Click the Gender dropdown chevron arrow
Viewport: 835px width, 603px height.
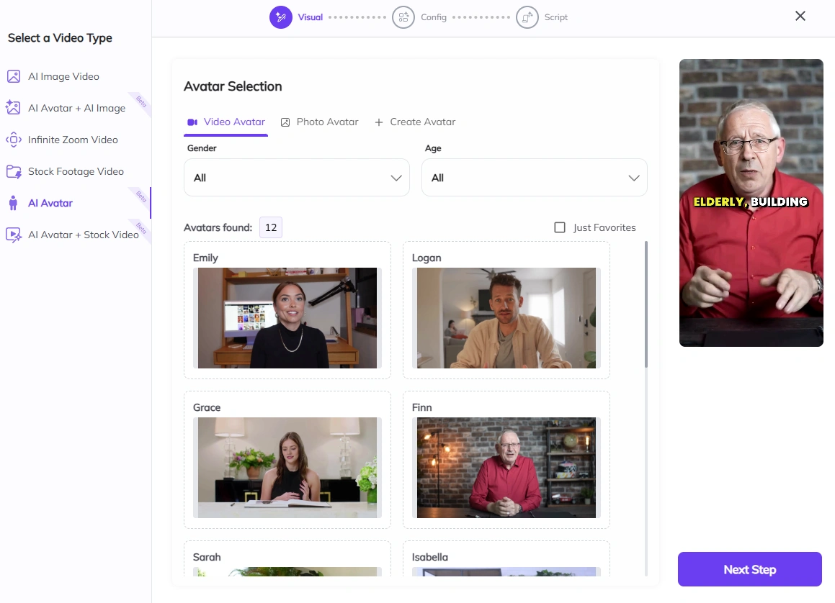point(396,178)
